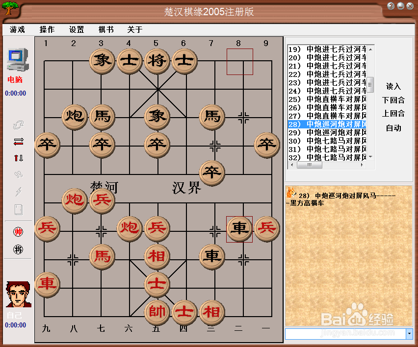Select the black 炮 cannon piece

pyautogui.click(x=75, y=117)
